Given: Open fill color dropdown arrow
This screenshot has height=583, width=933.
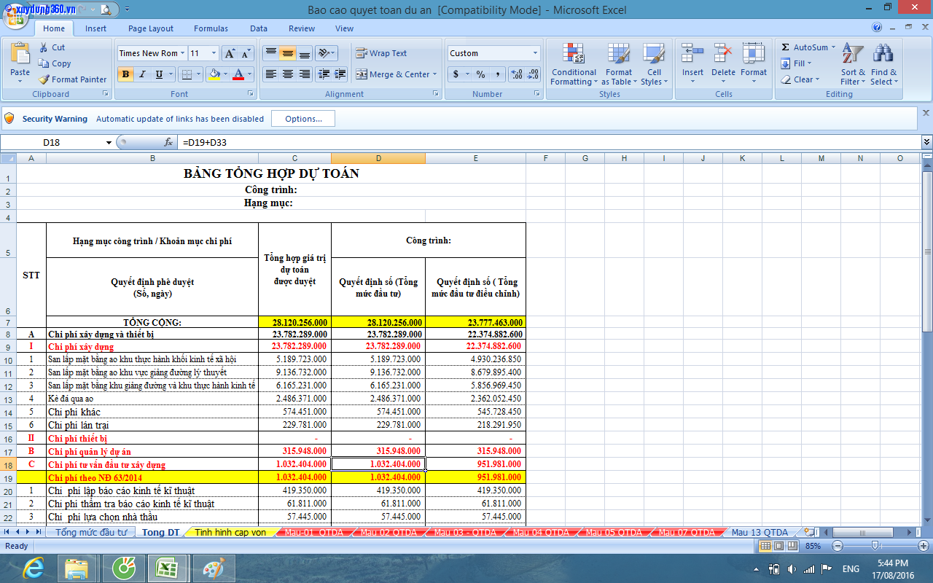Looking at the screenshot, I should [x=225, y=74].
